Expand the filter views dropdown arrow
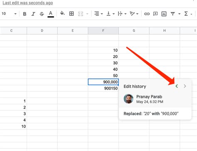The height and width of the screenshot is (151, 197). (179, 14)
